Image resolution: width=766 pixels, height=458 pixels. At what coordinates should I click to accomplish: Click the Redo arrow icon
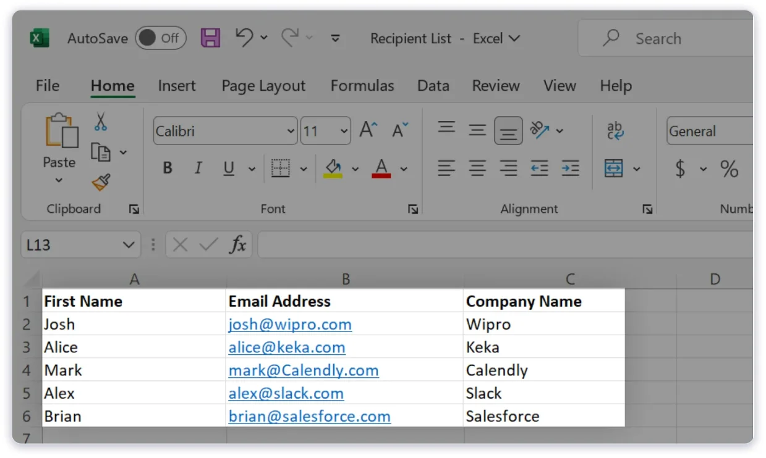[290, 38]
